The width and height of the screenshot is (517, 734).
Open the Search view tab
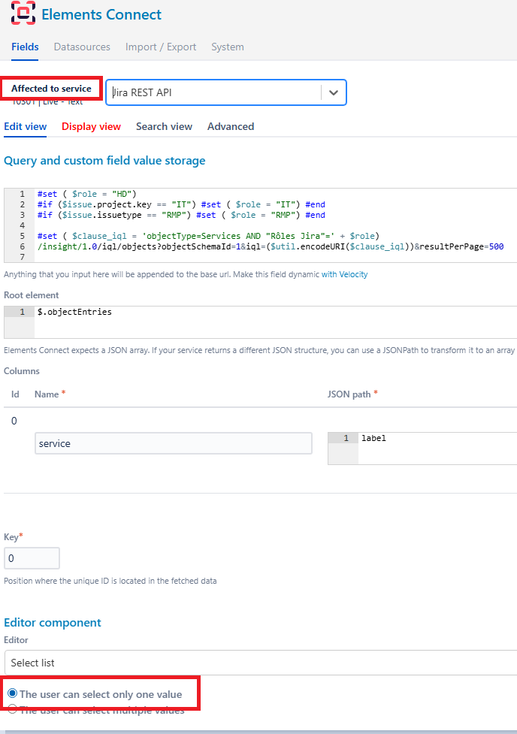[x=164, y=126]
